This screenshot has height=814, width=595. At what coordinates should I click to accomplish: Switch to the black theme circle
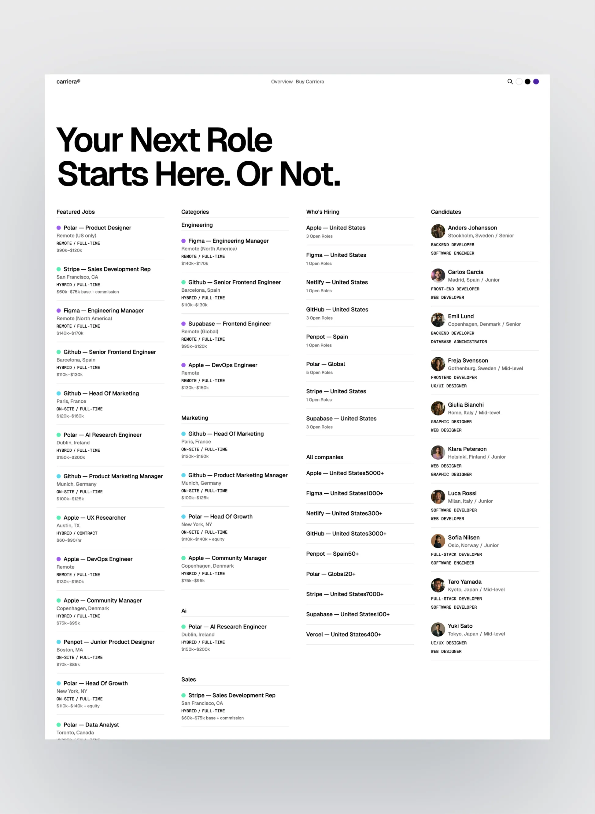527,81
